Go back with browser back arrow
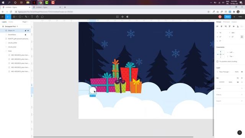 coord(3,12)
